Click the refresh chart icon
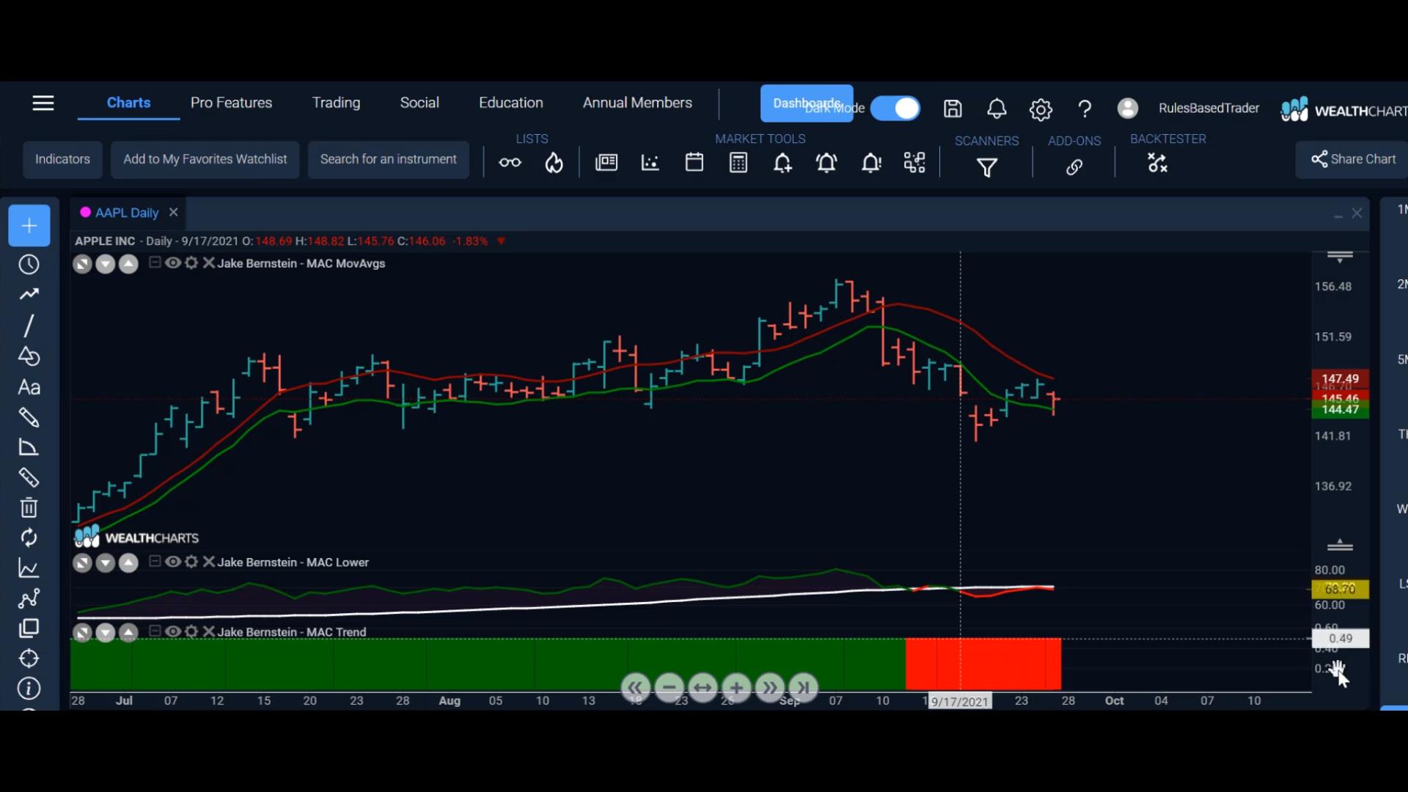 [x=29, y=538]
